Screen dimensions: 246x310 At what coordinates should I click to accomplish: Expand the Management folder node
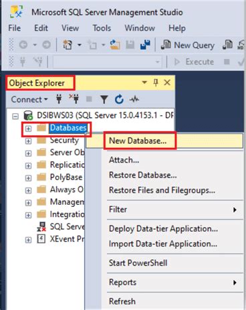click(x=28, y=203)
